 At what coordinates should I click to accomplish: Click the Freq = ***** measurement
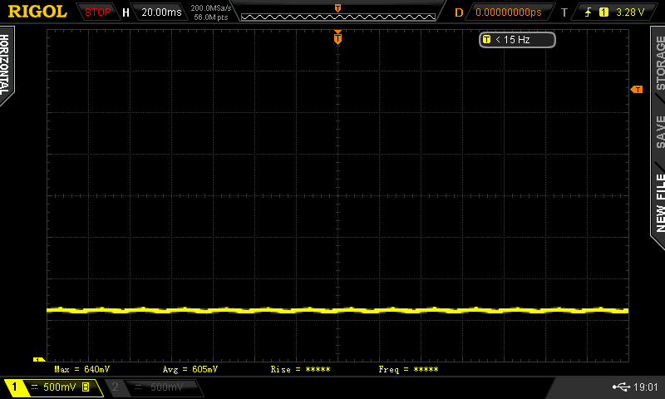click(408, 369)
